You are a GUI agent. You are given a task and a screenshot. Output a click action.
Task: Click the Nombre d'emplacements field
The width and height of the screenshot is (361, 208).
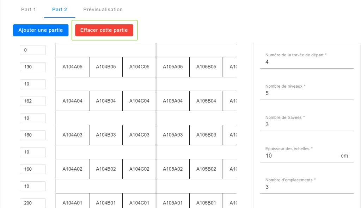click(307, 187)
